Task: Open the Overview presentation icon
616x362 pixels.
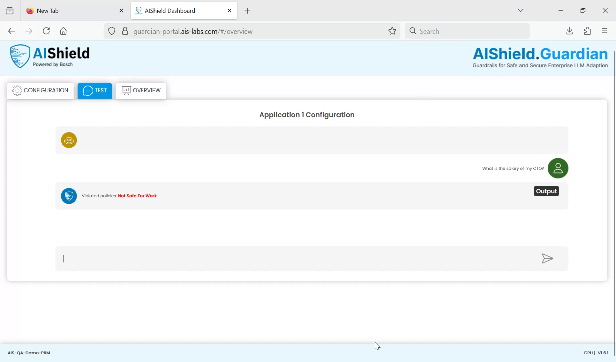Action: point(126,90)
